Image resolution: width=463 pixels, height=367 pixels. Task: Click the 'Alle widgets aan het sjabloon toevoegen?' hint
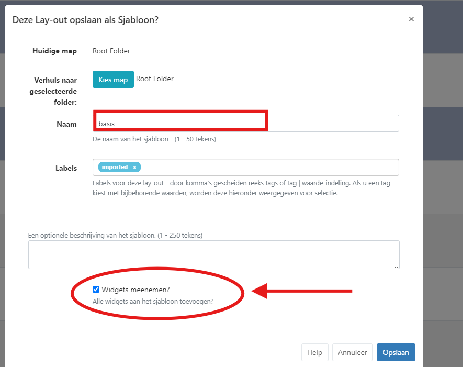[156, 301]
